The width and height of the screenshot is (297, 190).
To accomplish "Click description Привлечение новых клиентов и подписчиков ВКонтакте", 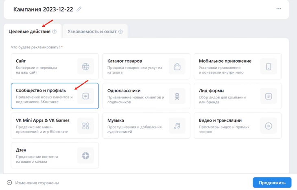I will tap(44, 99).
